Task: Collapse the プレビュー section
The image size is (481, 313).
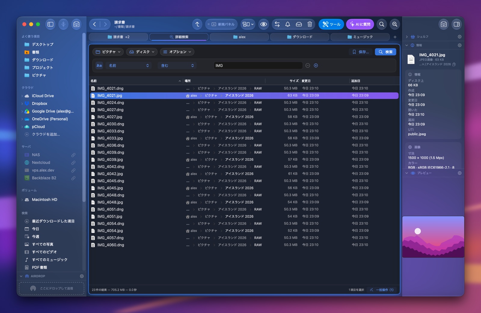Action: 407,173
